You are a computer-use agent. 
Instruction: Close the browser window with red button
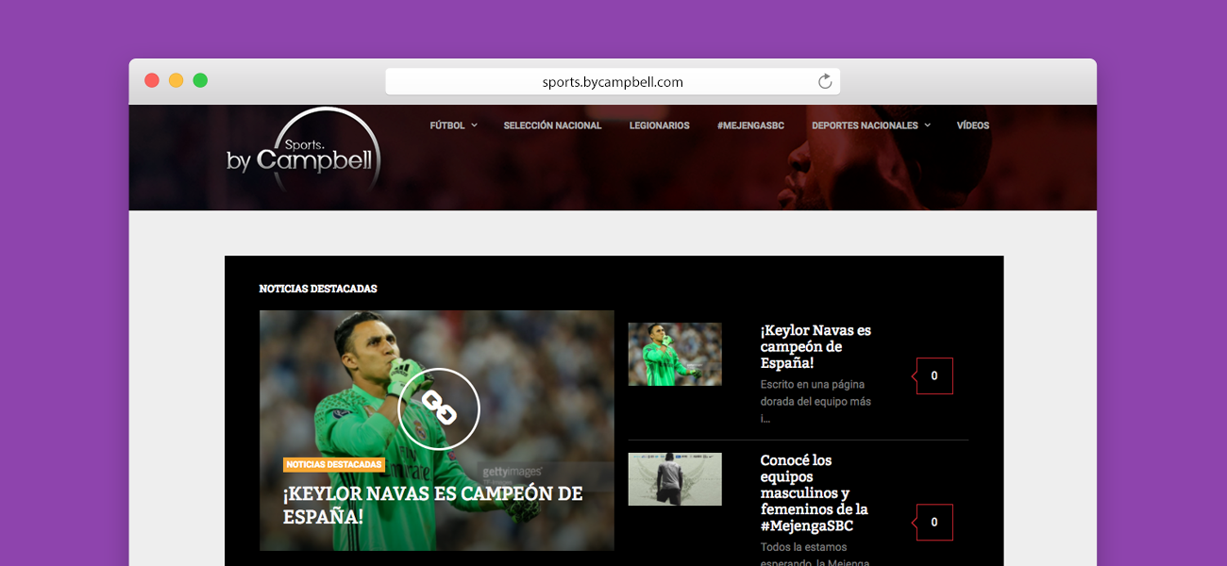coord(152,80)
